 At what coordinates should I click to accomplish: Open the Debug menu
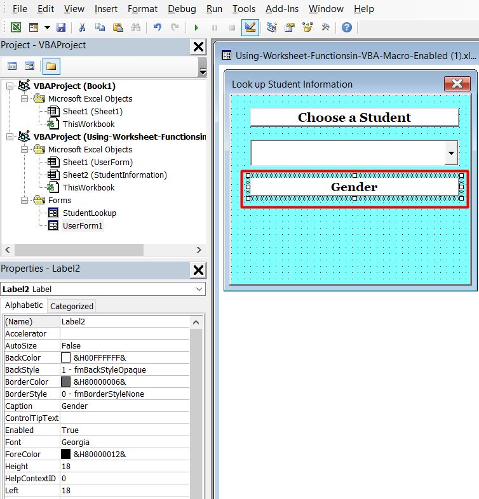(182, 9)
